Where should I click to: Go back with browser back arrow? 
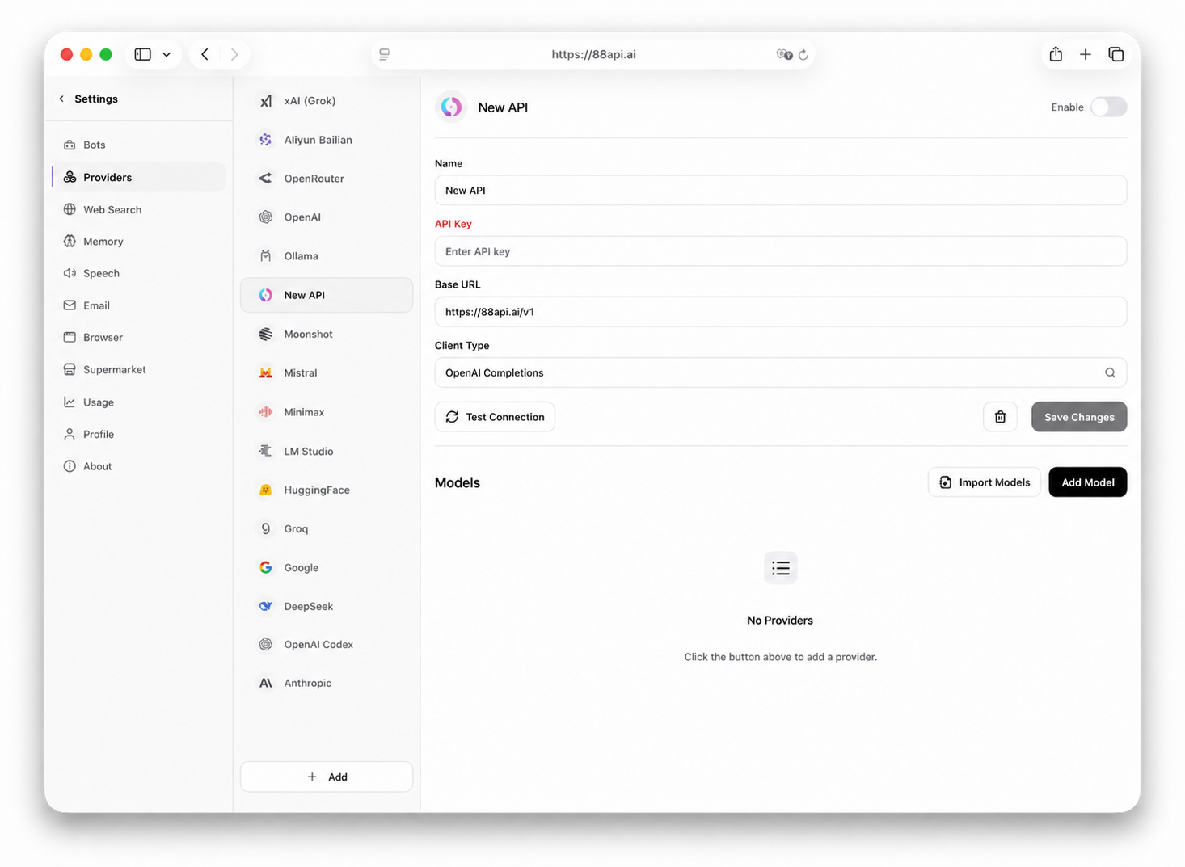click(x=205, y=54)
